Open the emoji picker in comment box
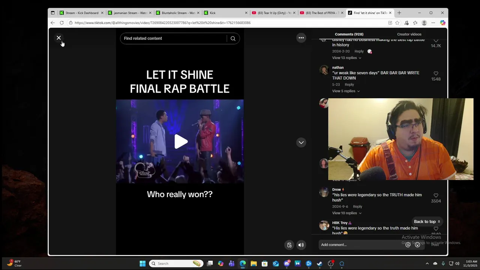Viewport: 480px width, 270px height. pyautogui.click(x=417, y=245)
